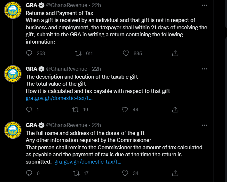
Task: Open the GRA profile picture on the first tweet
Action: point(13,10)
